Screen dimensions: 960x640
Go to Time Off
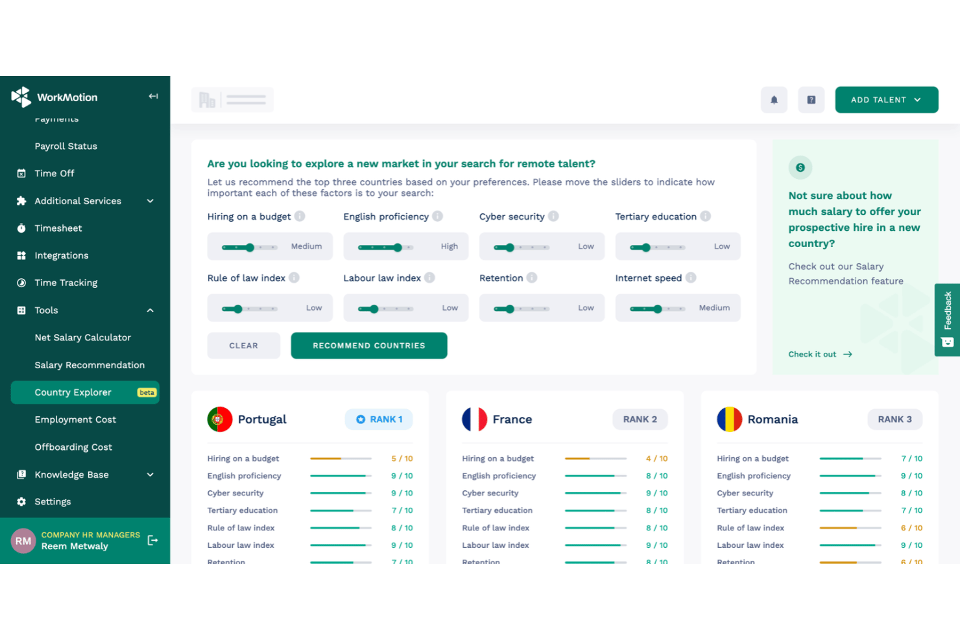pos(54,173)
